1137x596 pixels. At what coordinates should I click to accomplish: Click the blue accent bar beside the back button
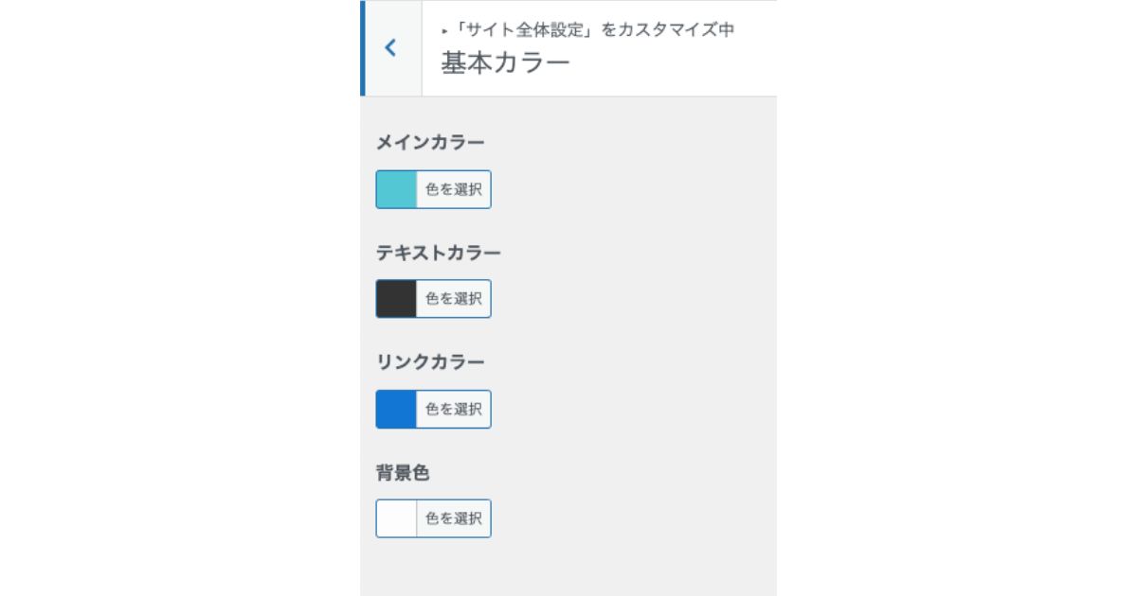[364, 47]
